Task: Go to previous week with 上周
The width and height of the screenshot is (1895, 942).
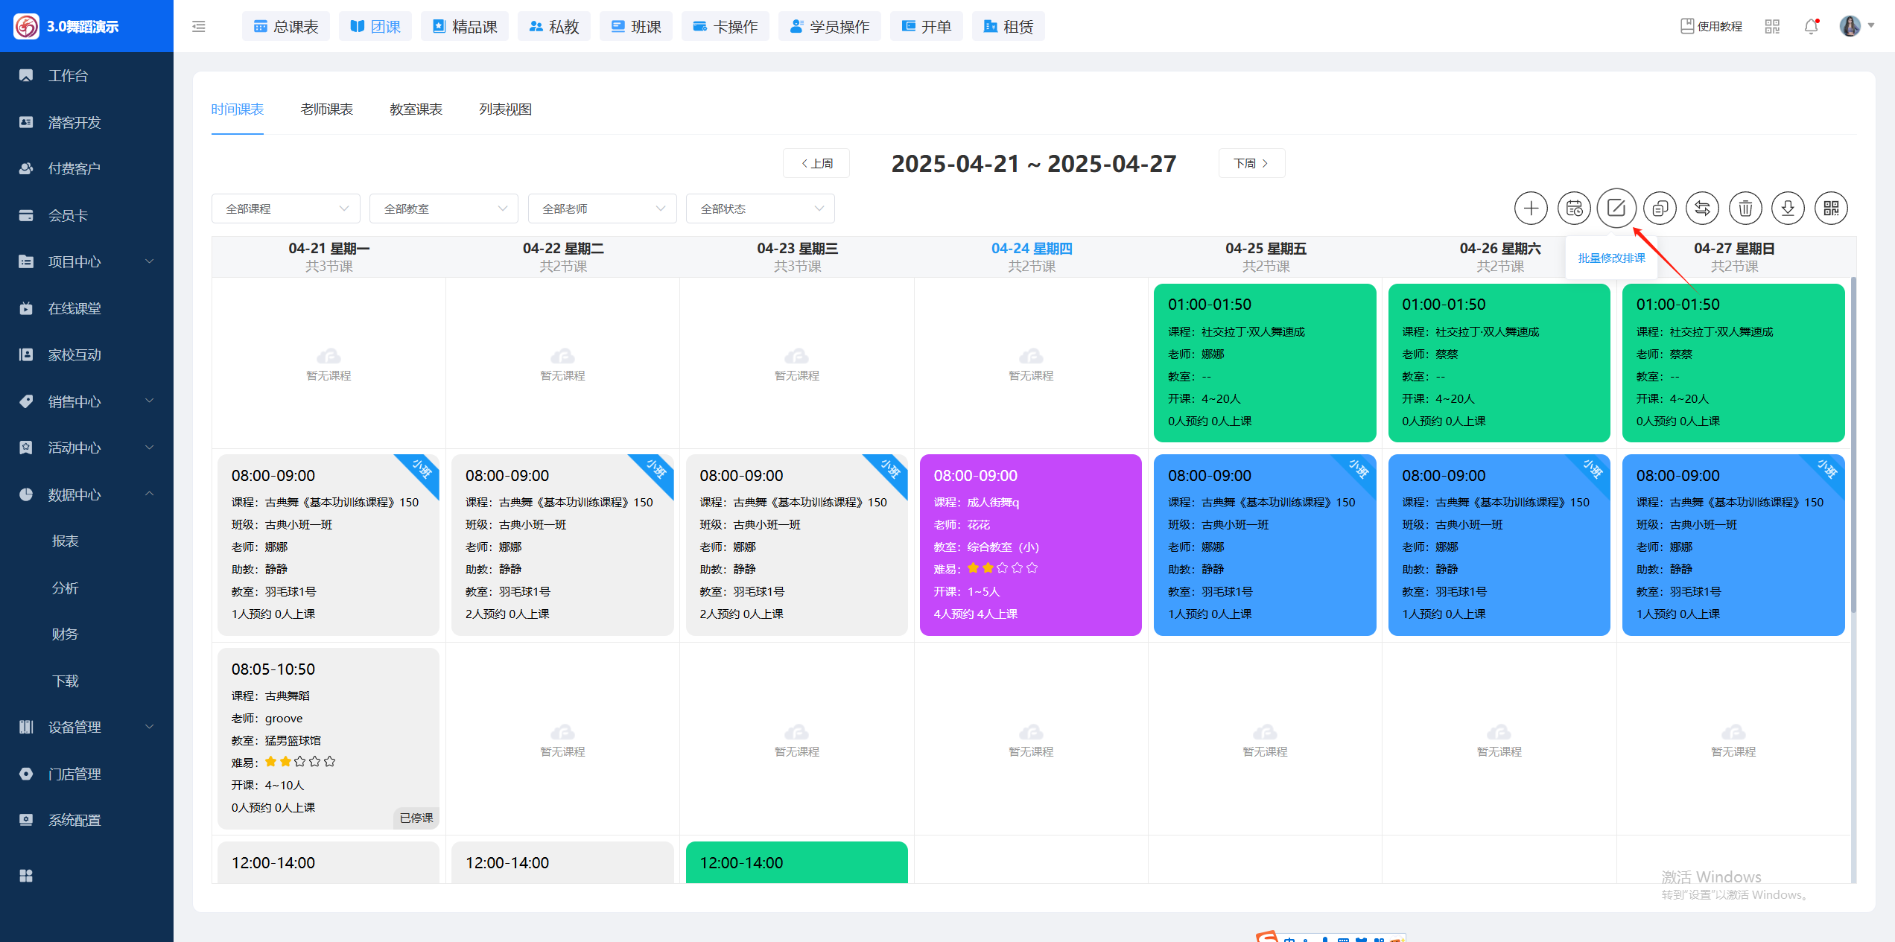Action: [816, 163]
